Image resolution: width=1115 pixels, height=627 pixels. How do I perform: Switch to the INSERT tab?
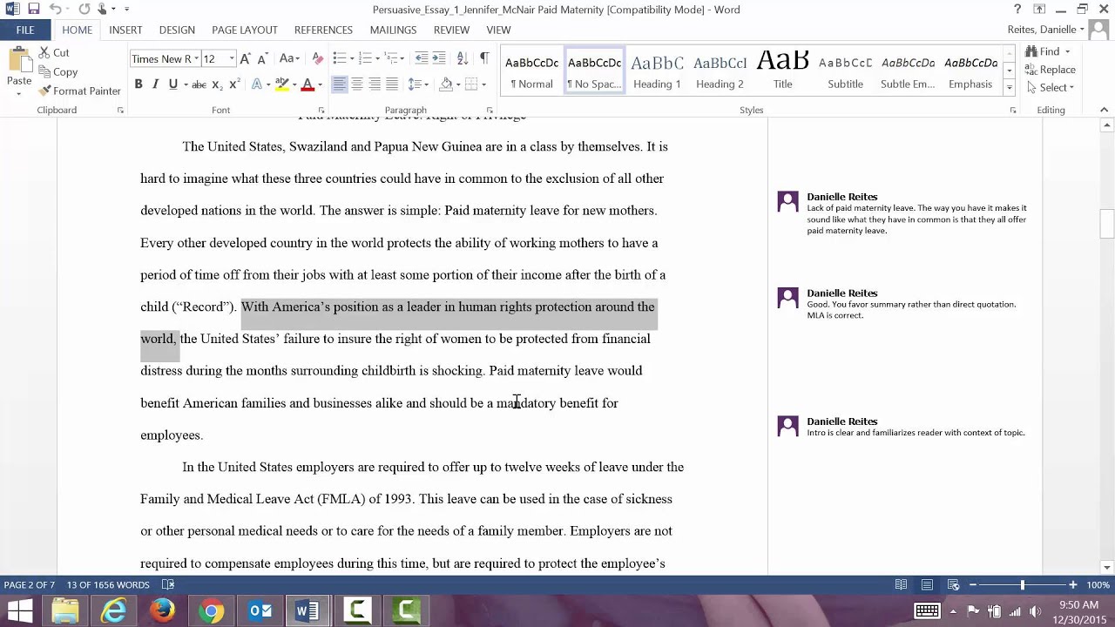[125, 30]
